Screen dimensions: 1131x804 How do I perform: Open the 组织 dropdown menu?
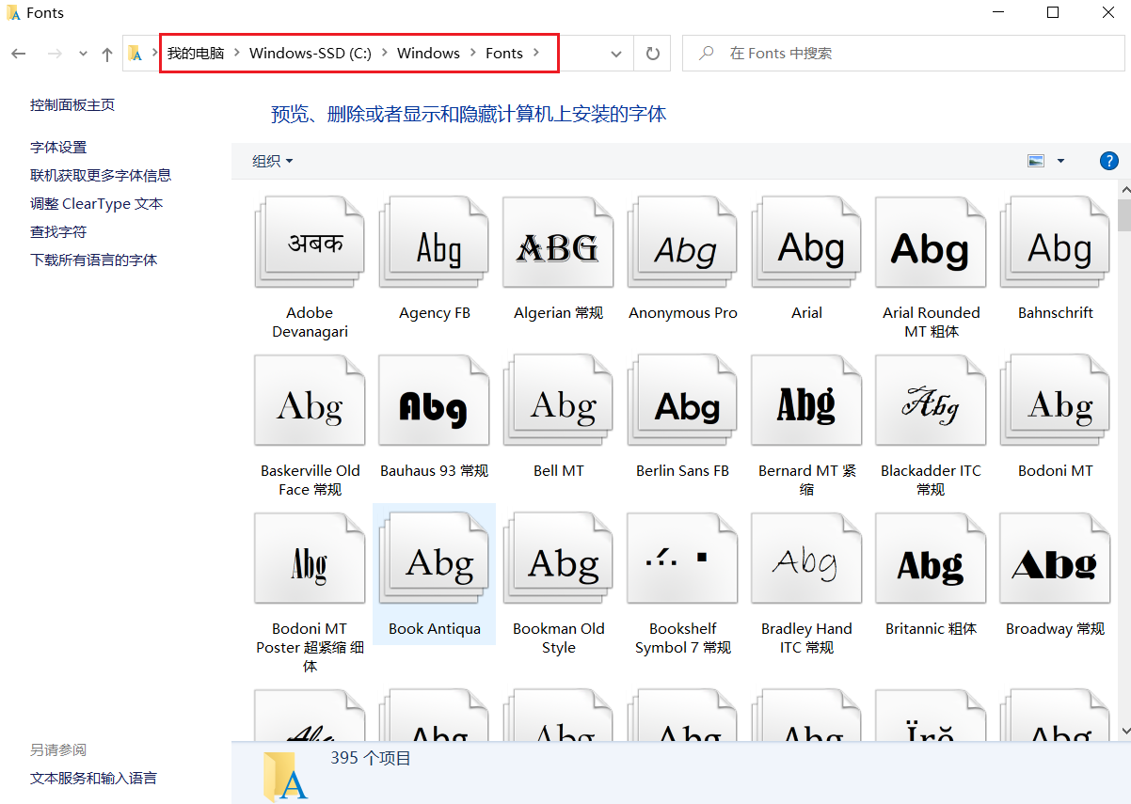273,161
